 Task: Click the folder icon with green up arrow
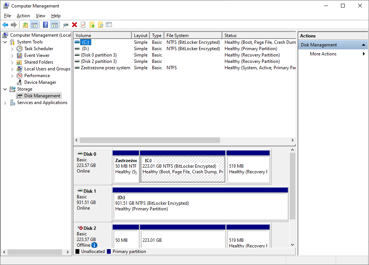[x=92, y=25]
